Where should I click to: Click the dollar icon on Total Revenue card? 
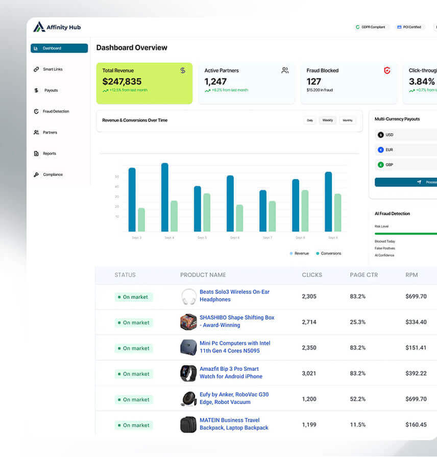[x=182, y=70]
